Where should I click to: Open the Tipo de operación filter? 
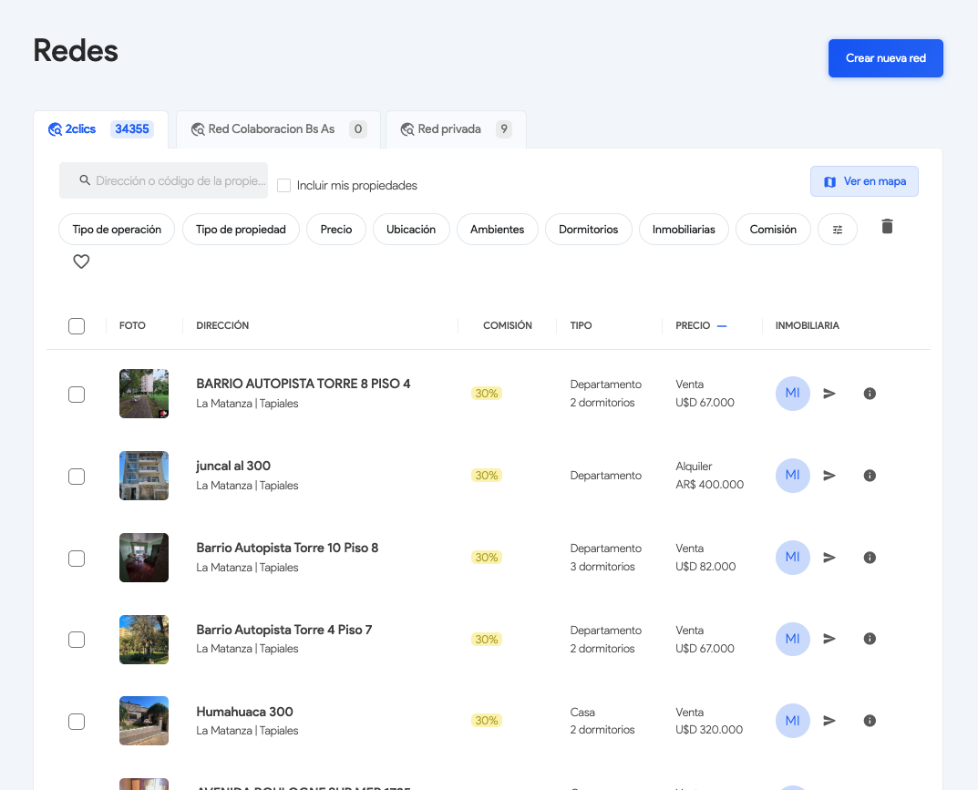117,230
